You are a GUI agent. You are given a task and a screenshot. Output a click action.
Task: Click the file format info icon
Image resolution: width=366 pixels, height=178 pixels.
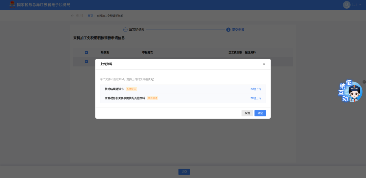pyautogui.click(x=153, y=79)
